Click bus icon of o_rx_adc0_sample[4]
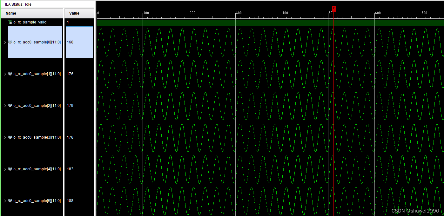This screenshot has width=444, height=216. [10, 169]
